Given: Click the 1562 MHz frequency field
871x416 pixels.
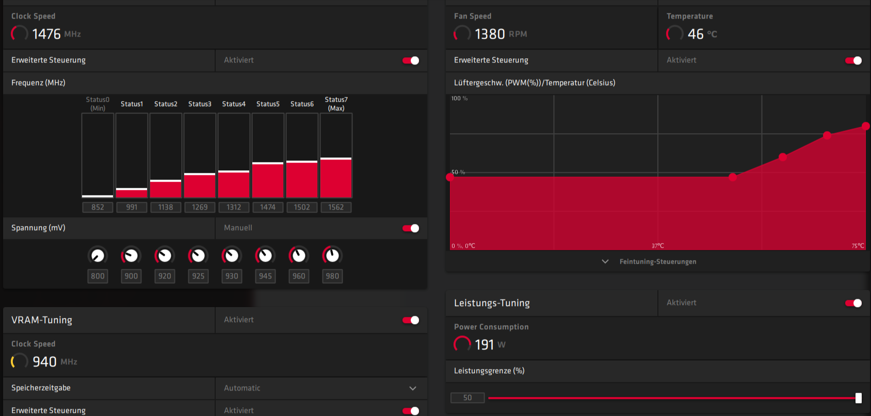Looking at the screenshot, I should coord(336,207).
